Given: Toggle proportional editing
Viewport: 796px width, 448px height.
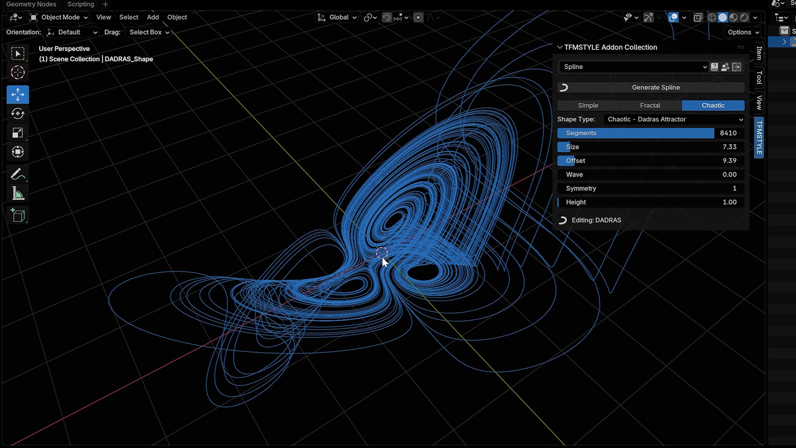Looking at the screenshot, I should [418, 17].
